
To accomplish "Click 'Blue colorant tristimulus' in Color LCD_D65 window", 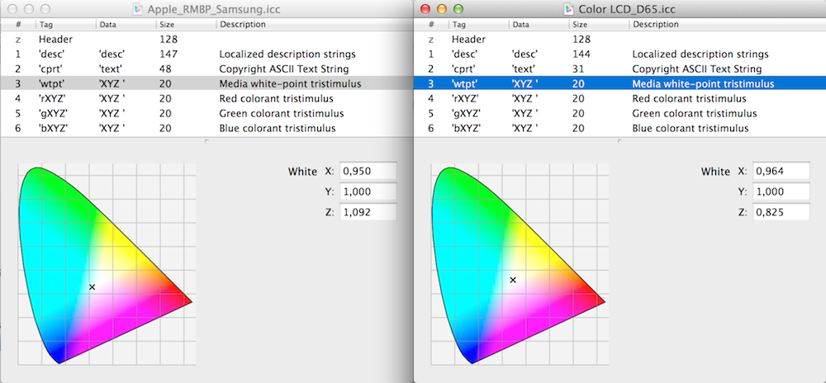I will tap(690, 128).
